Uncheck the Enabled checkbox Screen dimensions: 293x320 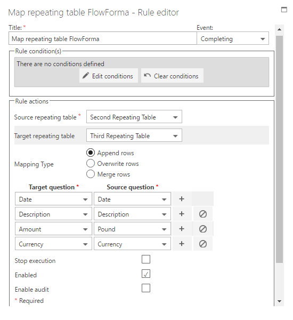click(x=146, y=274)
